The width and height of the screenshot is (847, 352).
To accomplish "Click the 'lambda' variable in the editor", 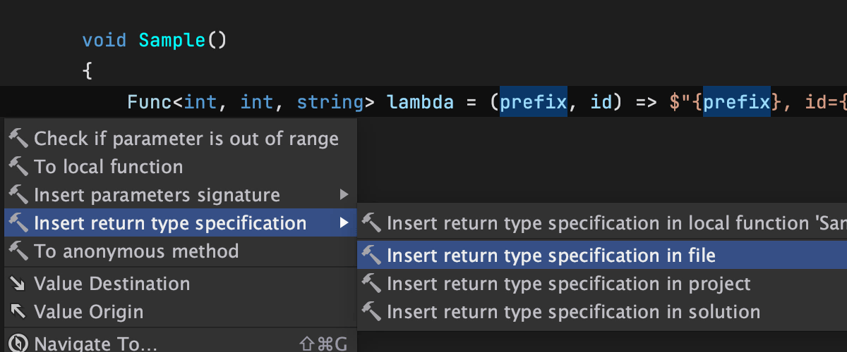I will (420, 103).
